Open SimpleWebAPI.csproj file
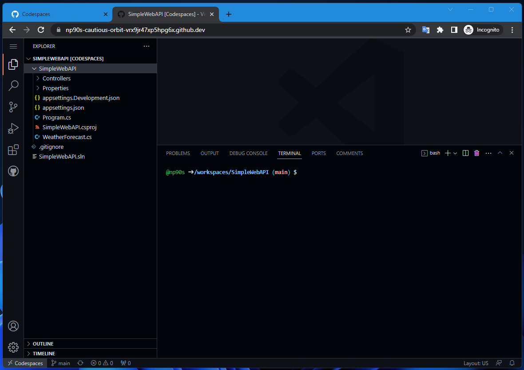The width and height of the screenshot is (524, 370). pos(90,127)
